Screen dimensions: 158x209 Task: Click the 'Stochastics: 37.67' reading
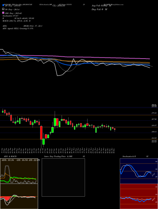point(10,16)
